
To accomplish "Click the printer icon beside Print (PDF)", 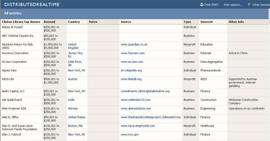I will (202, 4).
